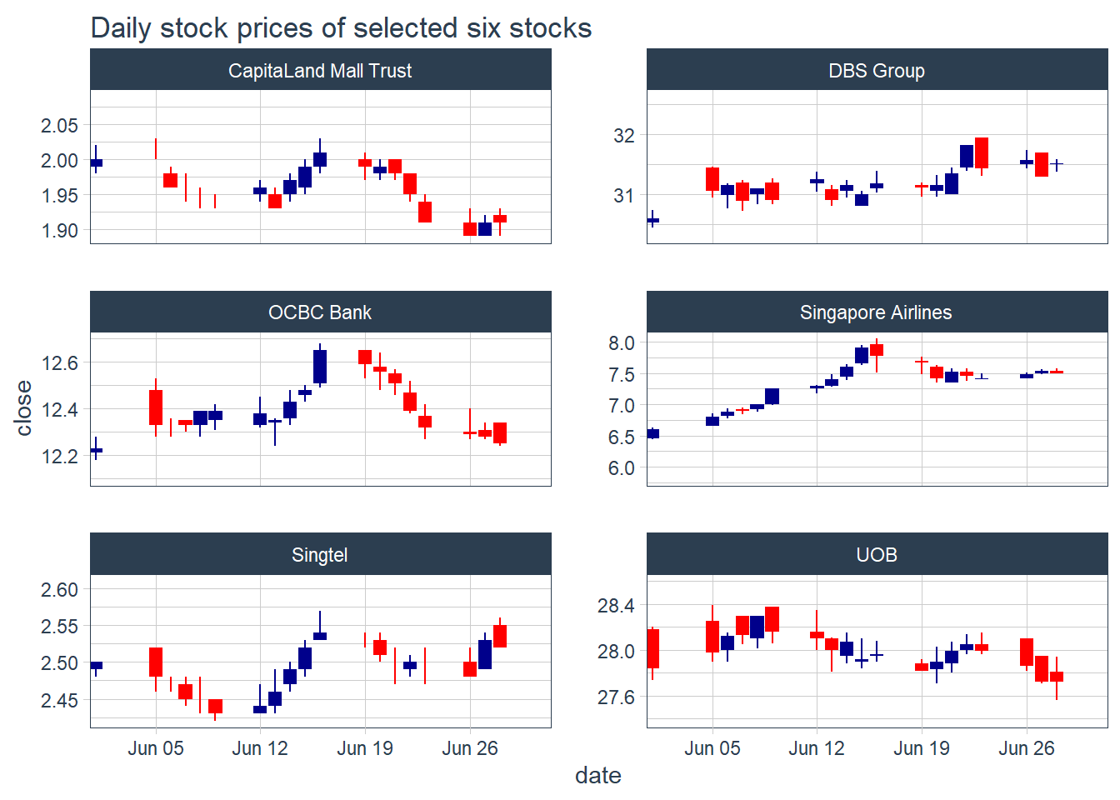This screenshot has width=1120, height=800.
Task: Click the 8.0 tick on Singapore Airlines axis
Action: [622, 343]
